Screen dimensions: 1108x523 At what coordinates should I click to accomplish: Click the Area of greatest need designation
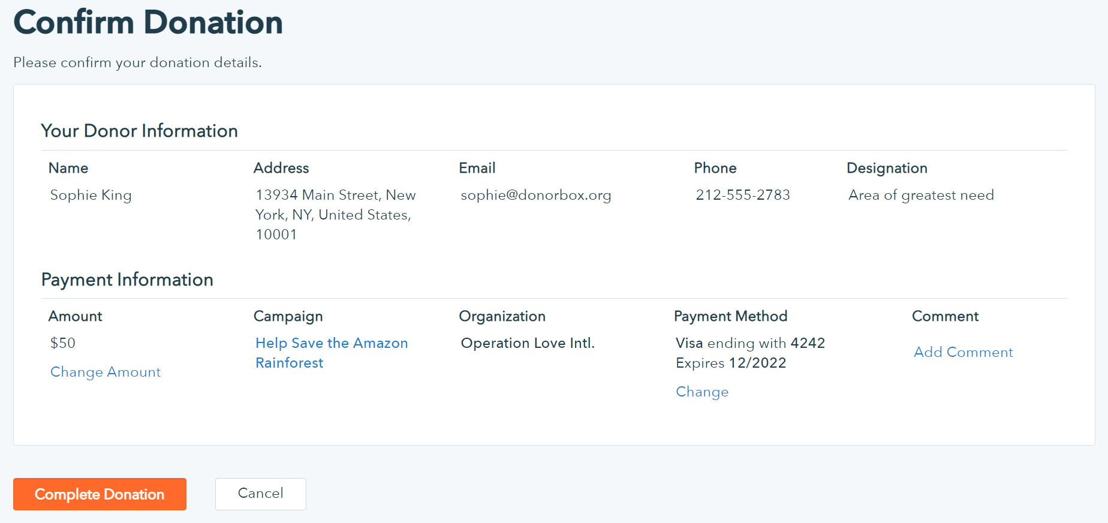(x=921, y=195)
